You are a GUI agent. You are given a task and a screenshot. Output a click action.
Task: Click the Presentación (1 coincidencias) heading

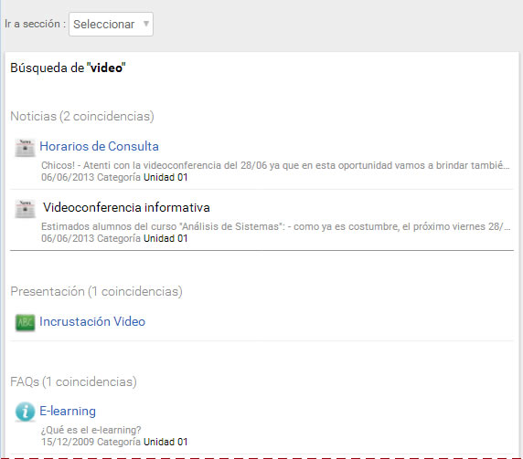pyautogui.click(x=96, y=292)
